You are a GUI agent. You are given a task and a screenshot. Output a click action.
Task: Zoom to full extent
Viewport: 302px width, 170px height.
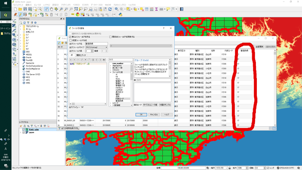pos(76,9)
